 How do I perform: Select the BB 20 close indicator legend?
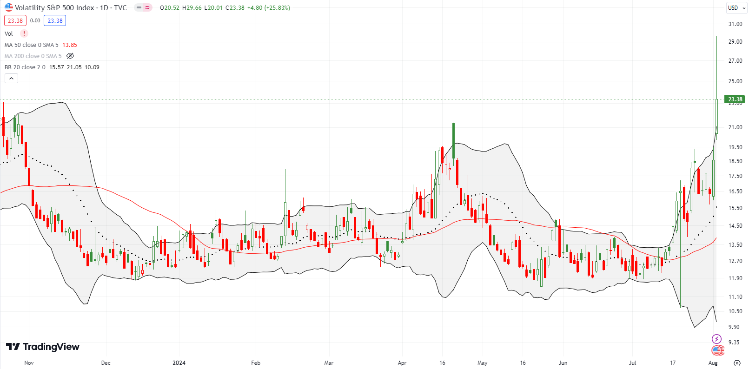point(25,67)
